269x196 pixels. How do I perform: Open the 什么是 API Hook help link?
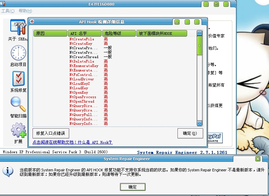coord(73,142)
